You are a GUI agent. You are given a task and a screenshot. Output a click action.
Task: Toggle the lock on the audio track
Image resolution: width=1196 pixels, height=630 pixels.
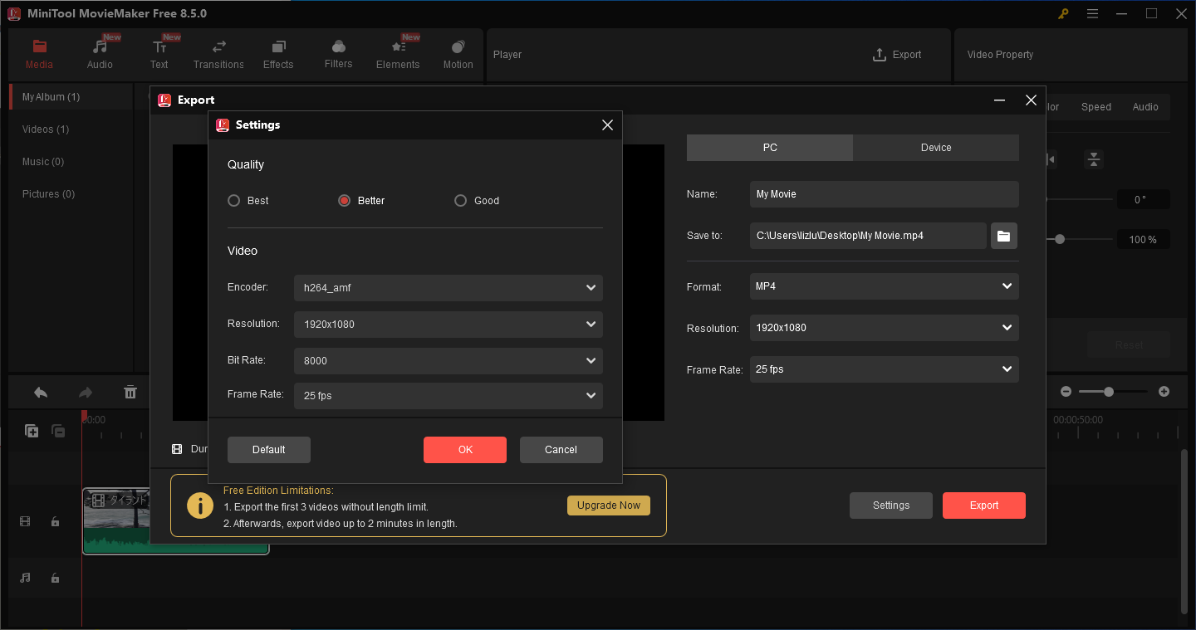pos(55,578)
